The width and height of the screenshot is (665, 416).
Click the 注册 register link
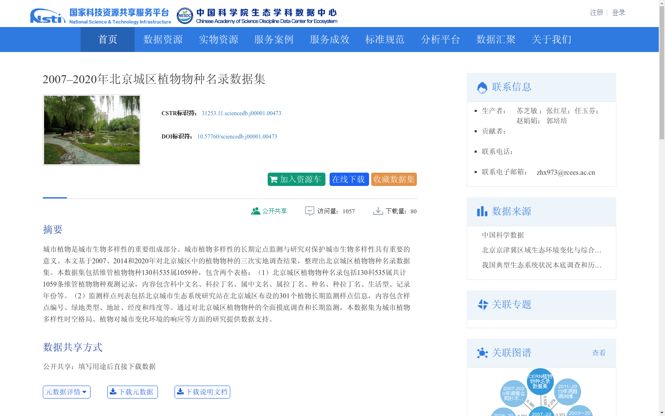tap(596, 12)
